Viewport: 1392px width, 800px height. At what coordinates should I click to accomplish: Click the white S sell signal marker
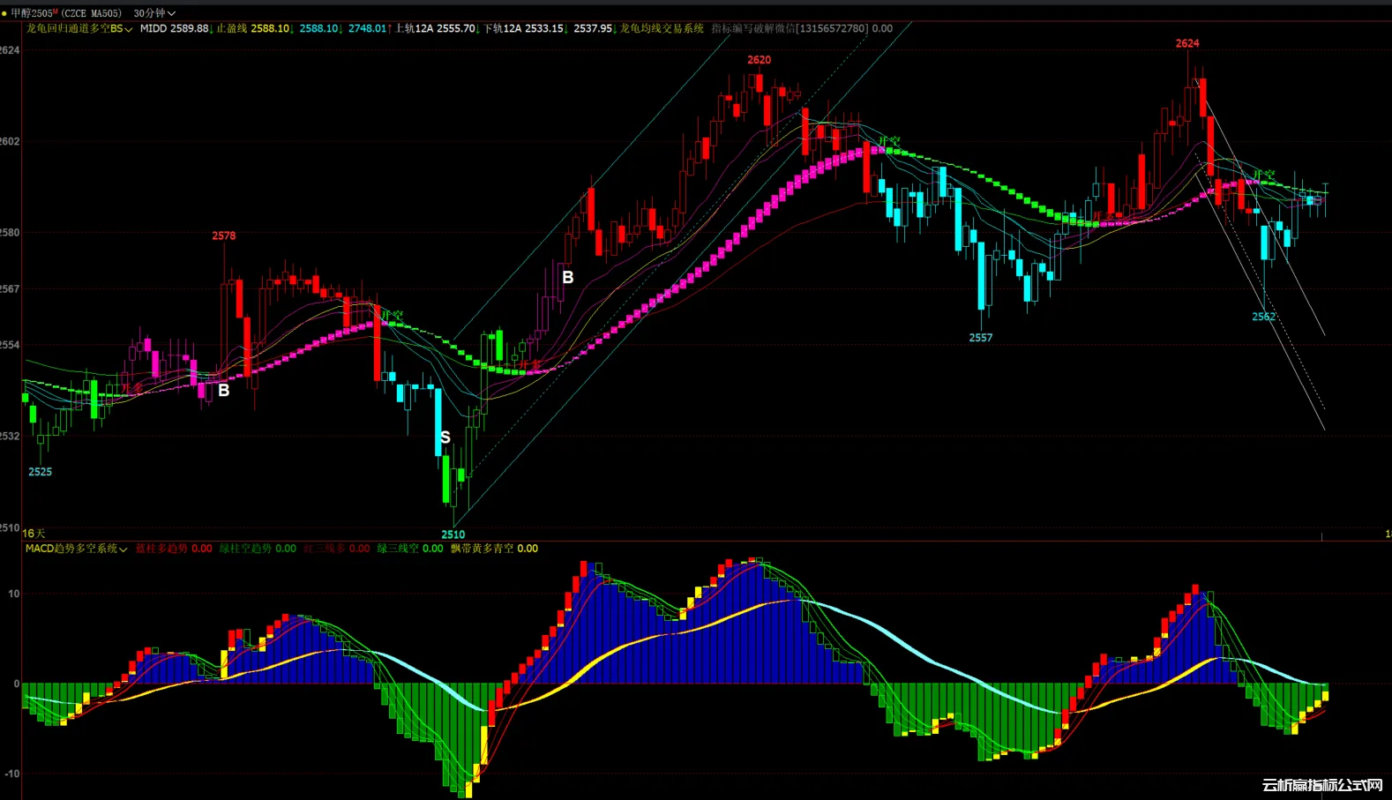click(x=445, y=437)
